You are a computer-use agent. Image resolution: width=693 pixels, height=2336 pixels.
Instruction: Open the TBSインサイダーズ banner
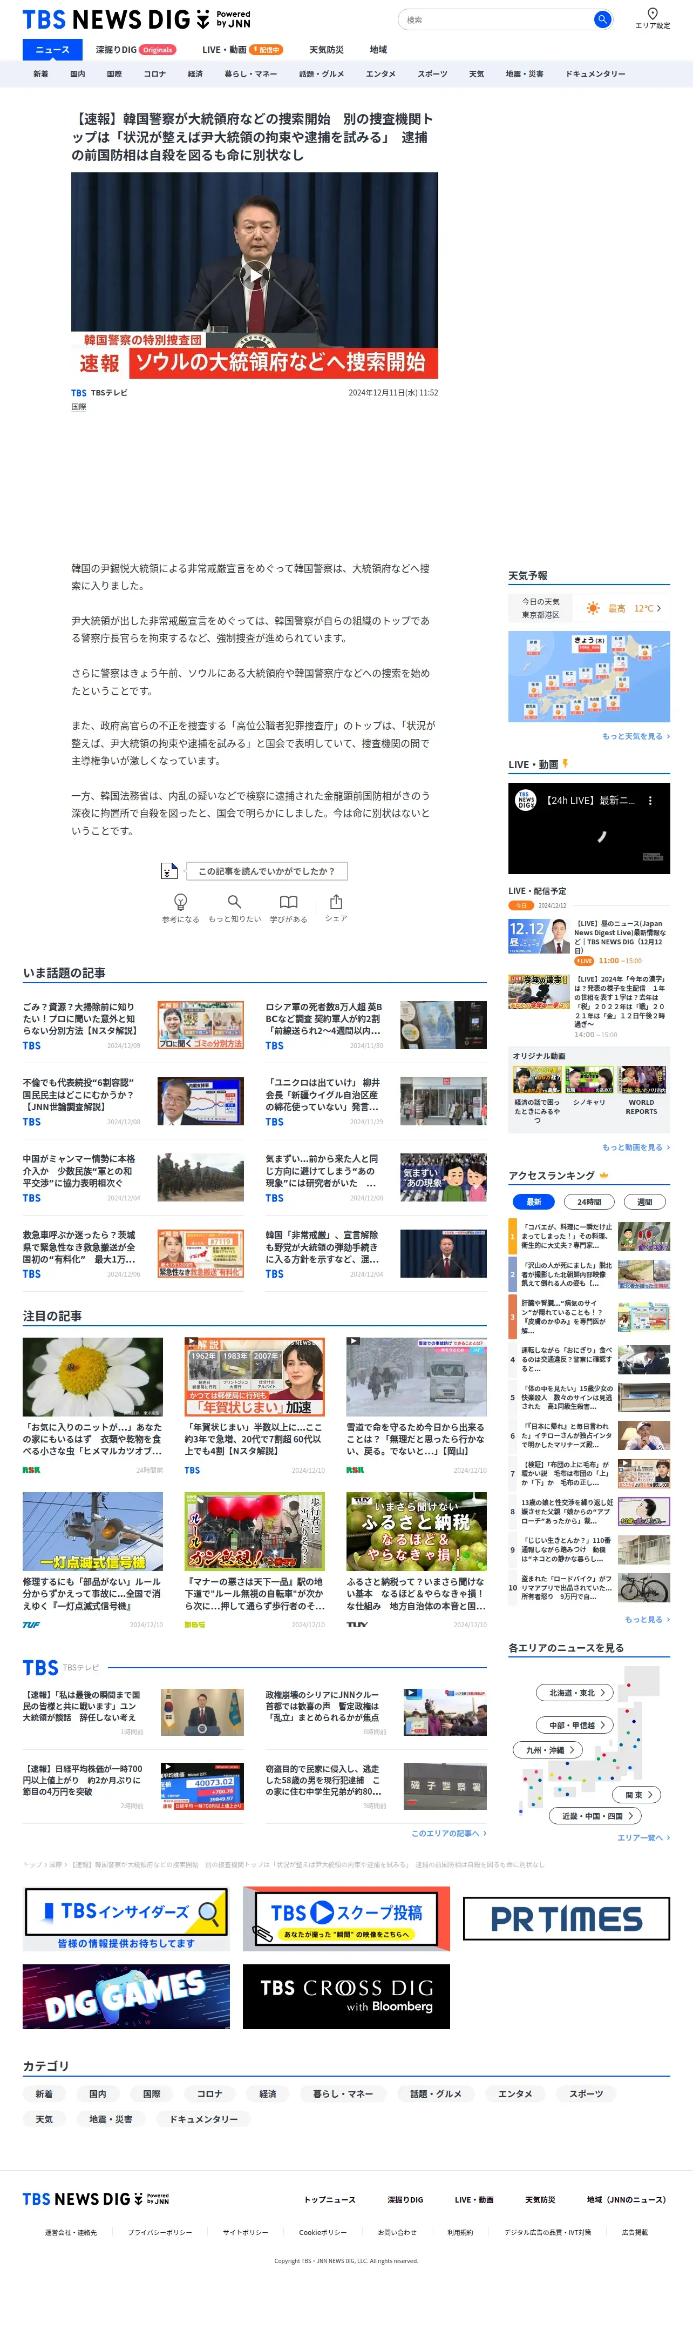(126, 1918)
